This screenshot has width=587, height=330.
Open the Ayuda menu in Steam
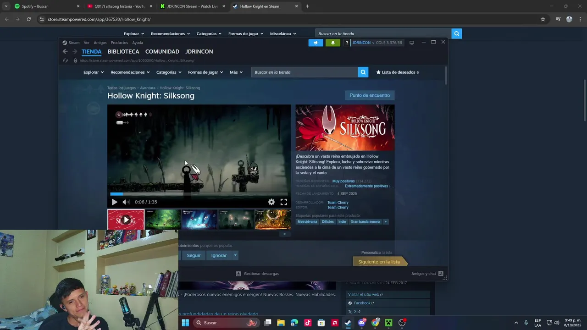click(x=138, y=43)
